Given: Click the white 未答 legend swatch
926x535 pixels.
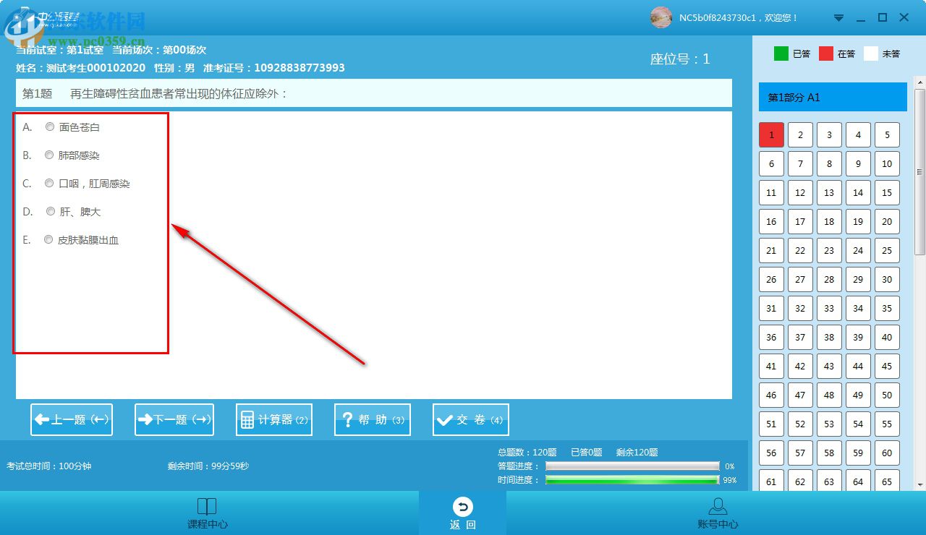Looking at the screenshot, I should 871,54.
